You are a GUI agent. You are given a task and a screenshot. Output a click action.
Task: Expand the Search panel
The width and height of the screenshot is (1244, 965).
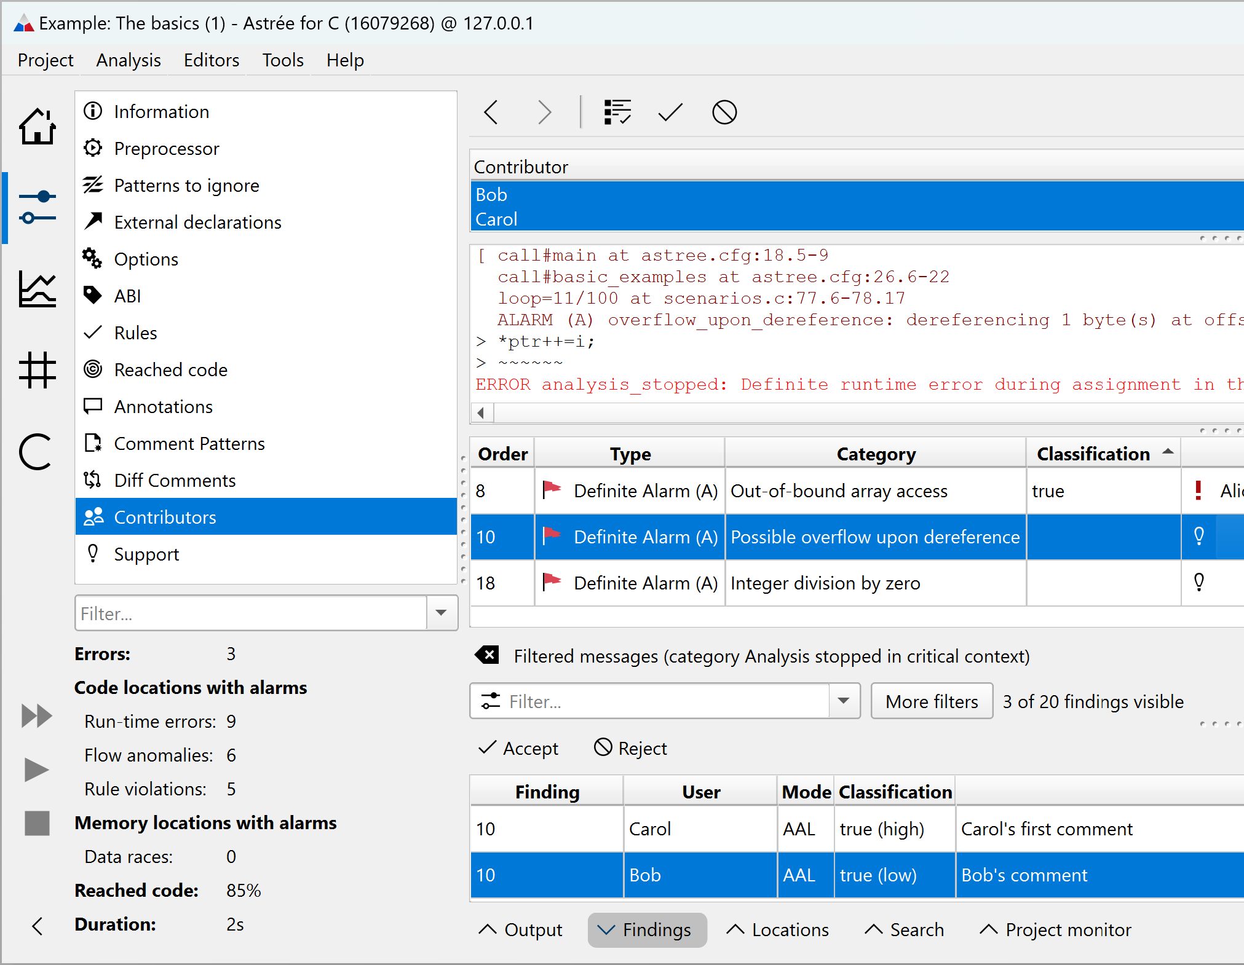[x=905, y=929]
